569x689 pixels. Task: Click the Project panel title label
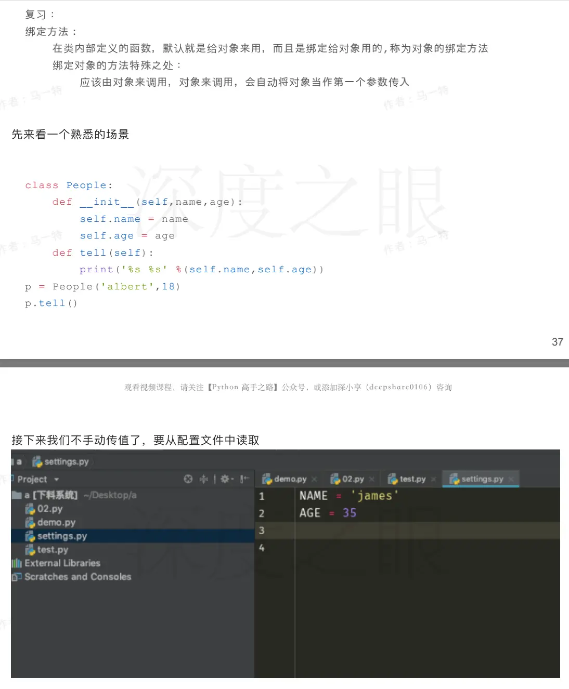coord(32,480)
